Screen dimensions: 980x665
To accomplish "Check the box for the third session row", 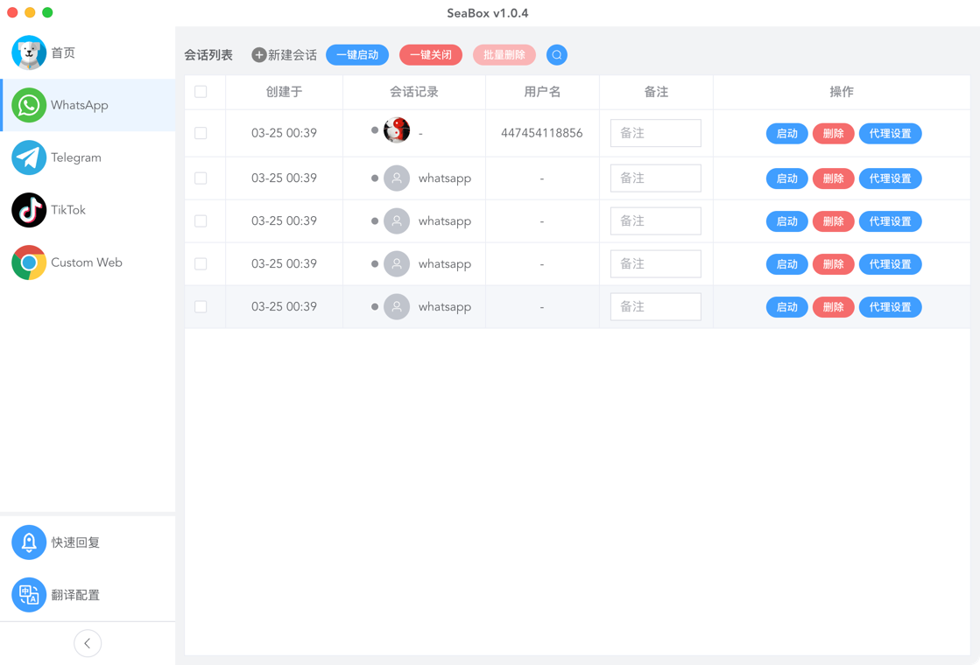I will 201,221.
